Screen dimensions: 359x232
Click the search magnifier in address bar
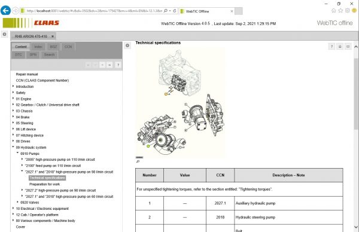click(x=166, y=11)
